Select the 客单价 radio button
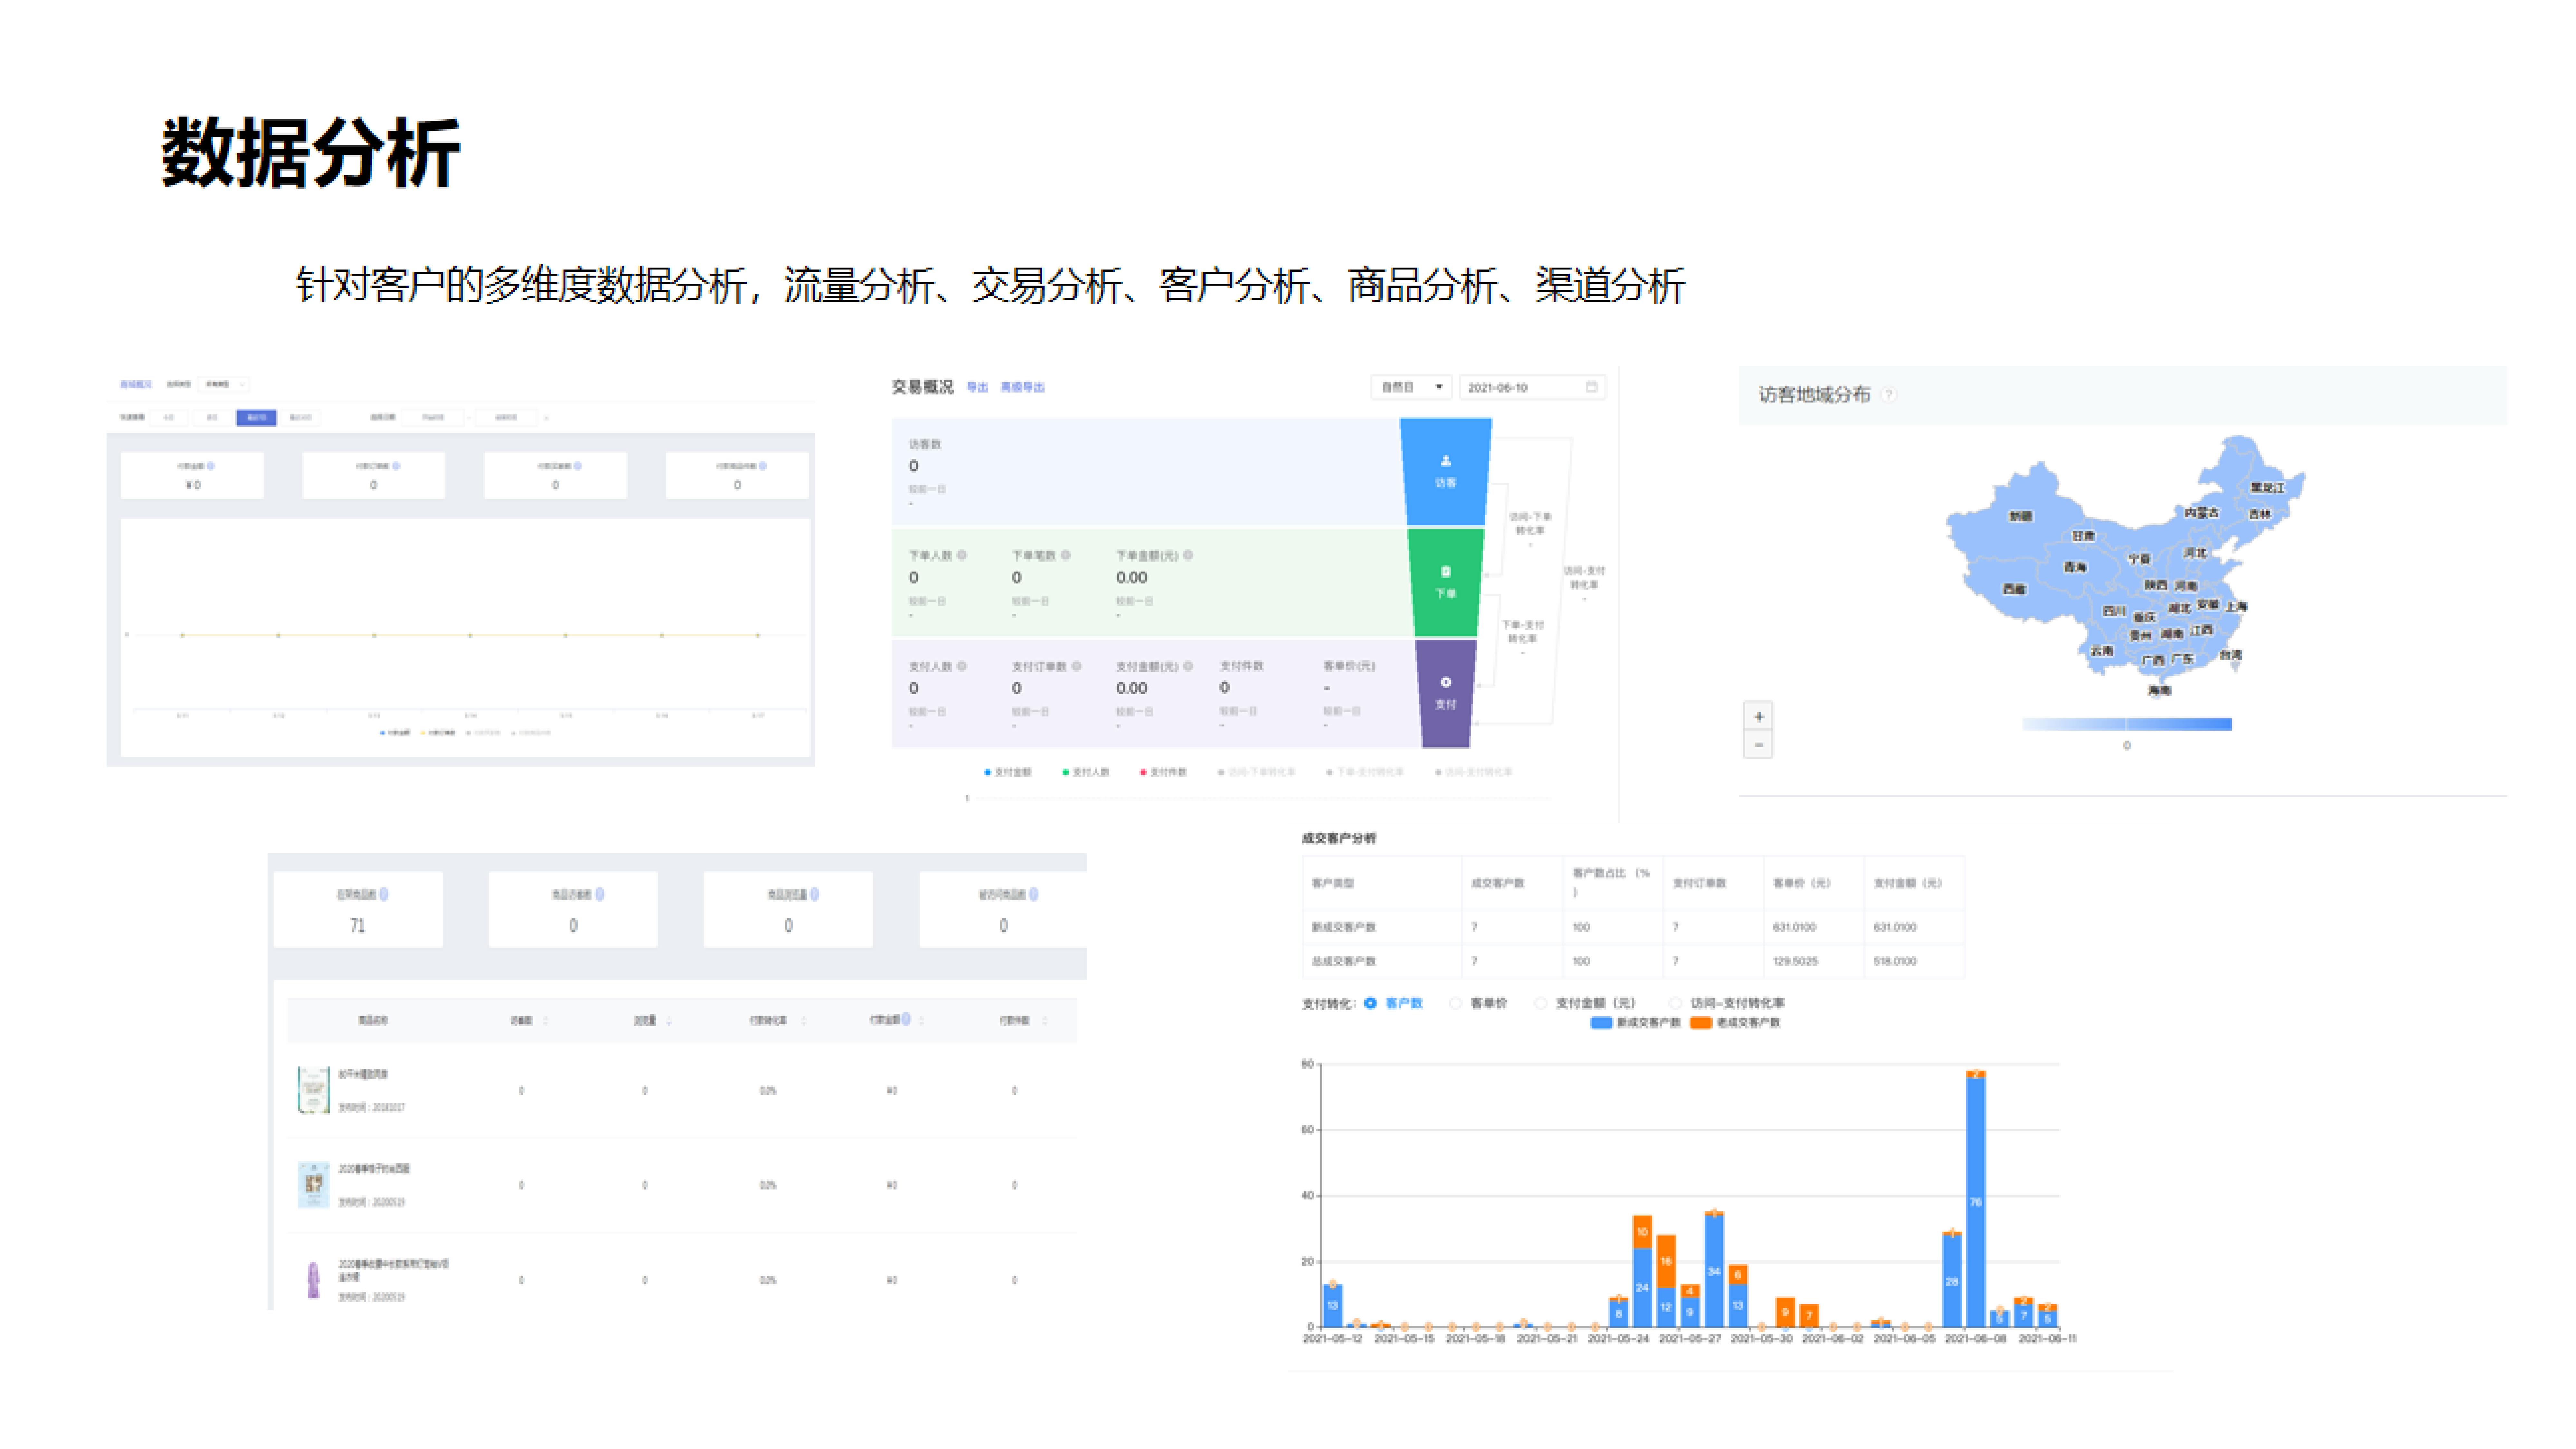 tap(1456, 1003)
